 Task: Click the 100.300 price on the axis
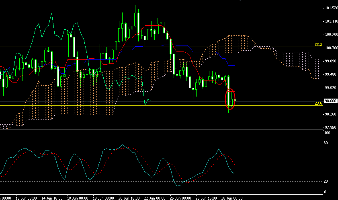(x=331, y=47)
